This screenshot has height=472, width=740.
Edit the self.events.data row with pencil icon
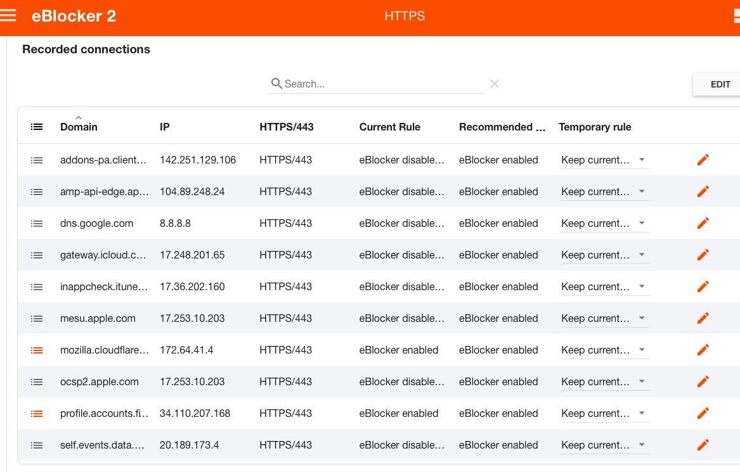tap(703, 445)
